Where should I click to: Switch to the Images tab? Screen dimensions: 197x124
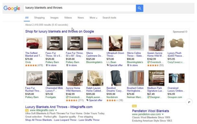coord(54,18)
